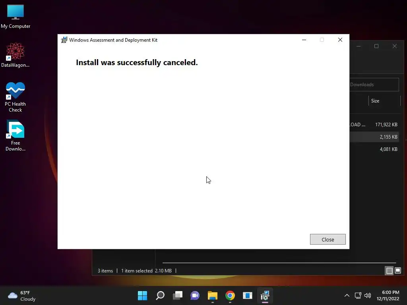Select Free Download desktop shortcut

(16, 136)
